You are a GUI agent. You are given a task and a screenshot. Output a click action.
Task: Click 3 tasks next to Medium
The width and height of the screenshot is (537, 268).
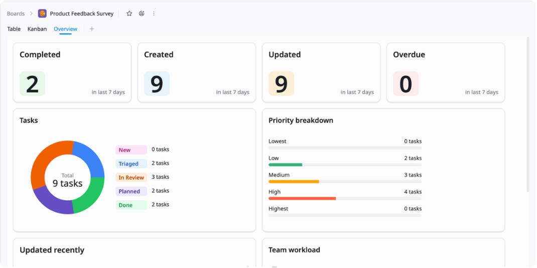413,175
